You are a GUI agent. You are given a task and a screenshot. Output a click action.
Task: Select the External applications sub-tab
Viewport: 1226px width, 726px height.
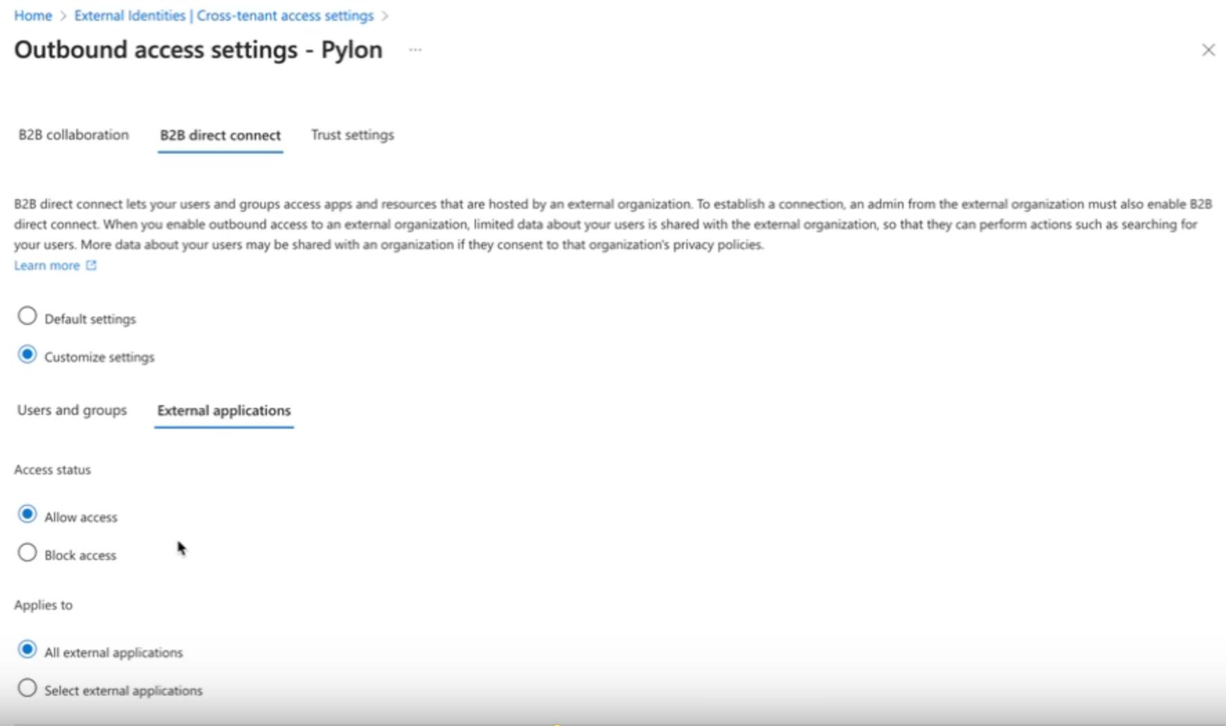pyautogui.click(x=223, y=411)
